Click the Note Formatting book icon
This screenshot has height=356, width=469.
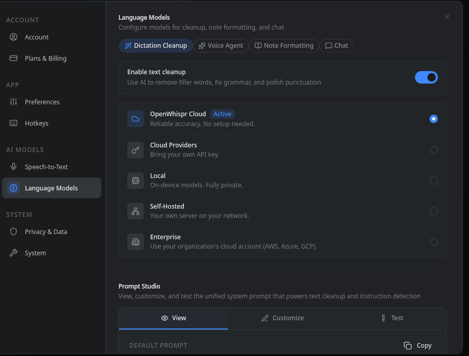coord(258,46)
